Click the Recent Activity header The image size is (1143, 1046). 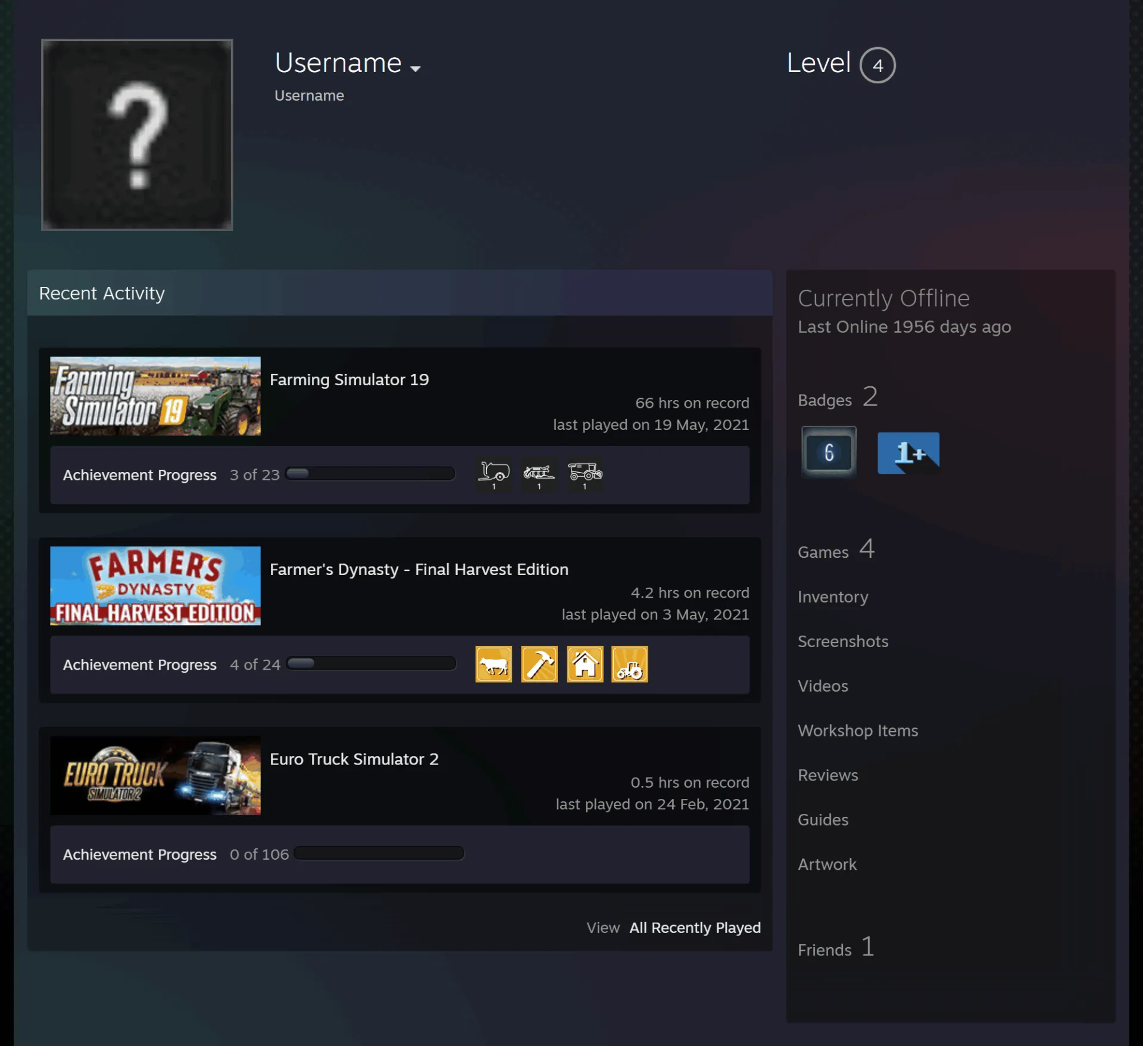coord(400,293)
